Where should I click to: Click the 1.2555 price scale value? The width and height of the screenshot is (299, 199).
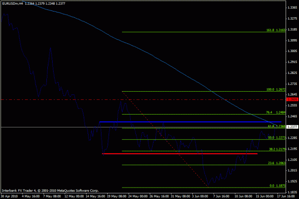292,105
